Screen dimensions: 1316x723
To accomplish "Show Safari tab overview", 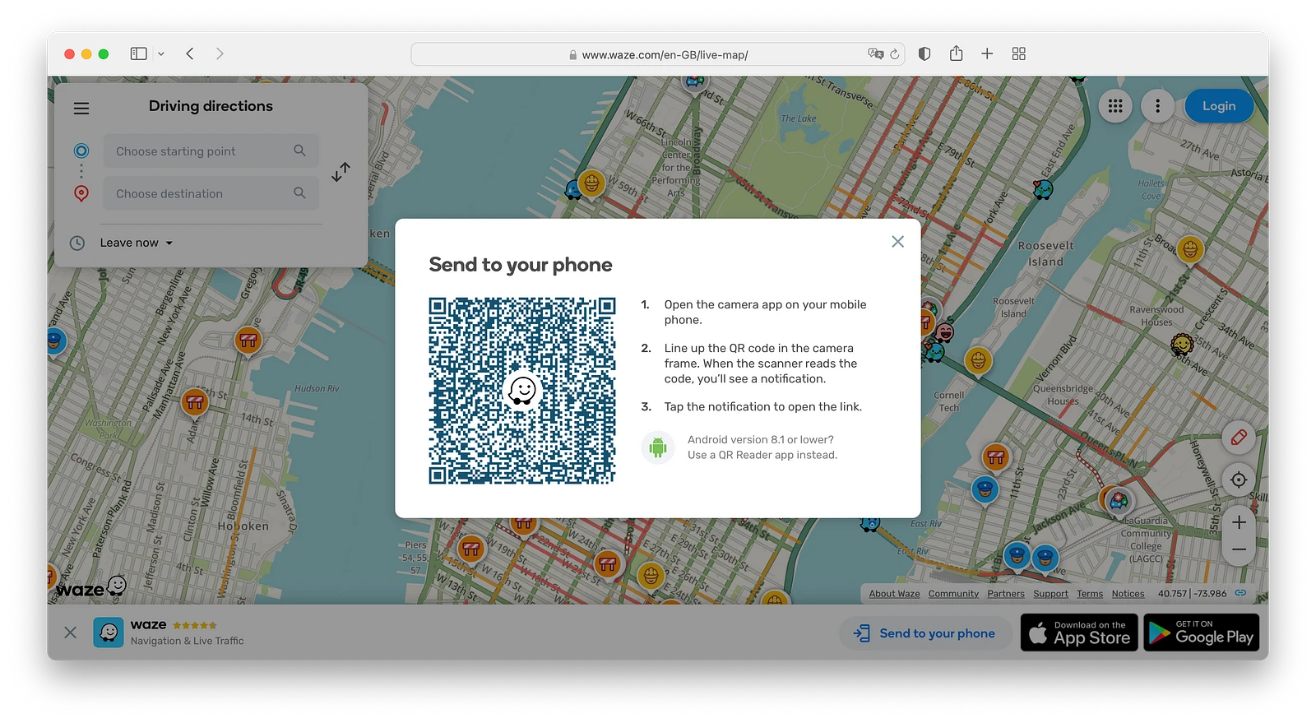I will pos(1019,53).
